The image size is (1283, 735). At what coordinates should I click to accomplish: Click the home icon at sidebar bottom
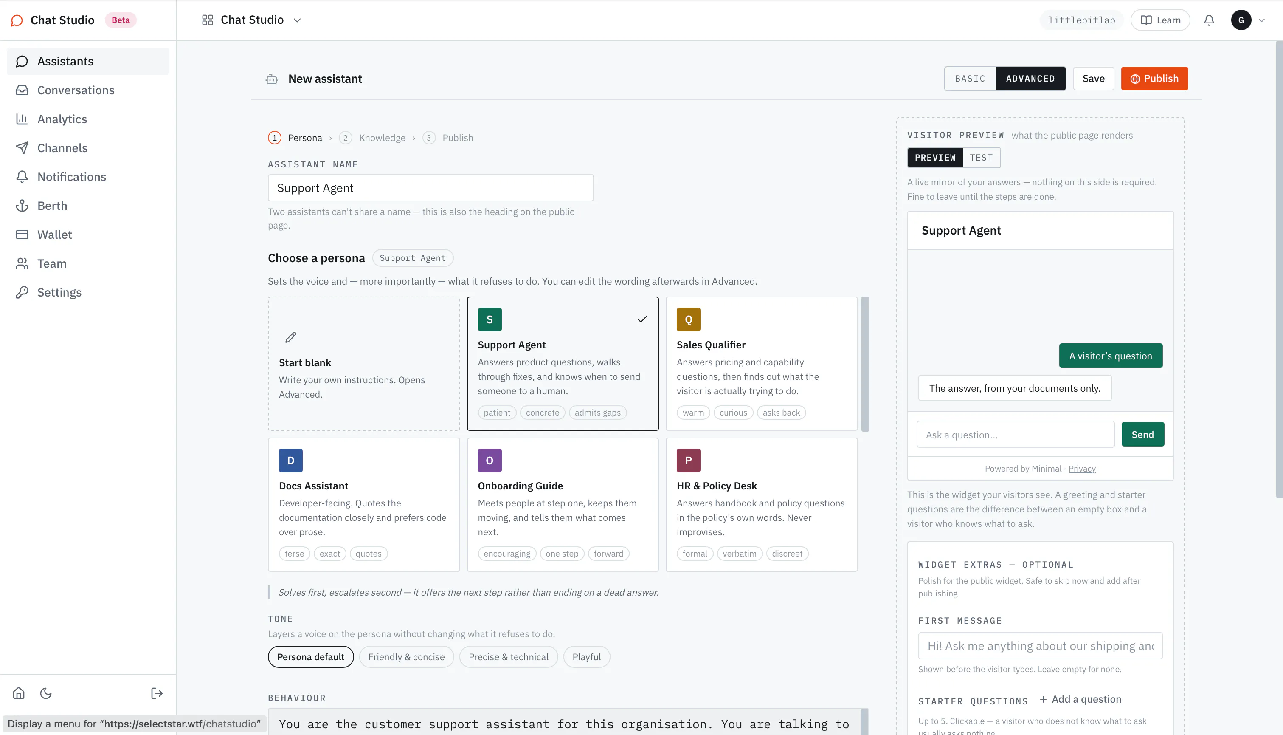tap(19, 693)
